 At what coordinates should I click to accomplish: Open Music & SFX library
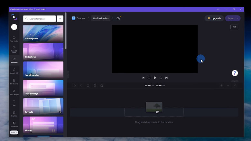tap(14, 71)
